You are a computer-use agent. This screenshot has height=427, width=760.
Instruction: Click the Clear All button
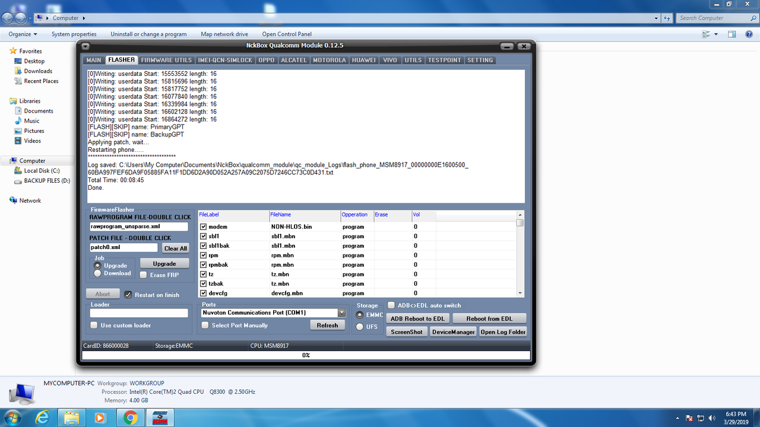click(176, 248)
